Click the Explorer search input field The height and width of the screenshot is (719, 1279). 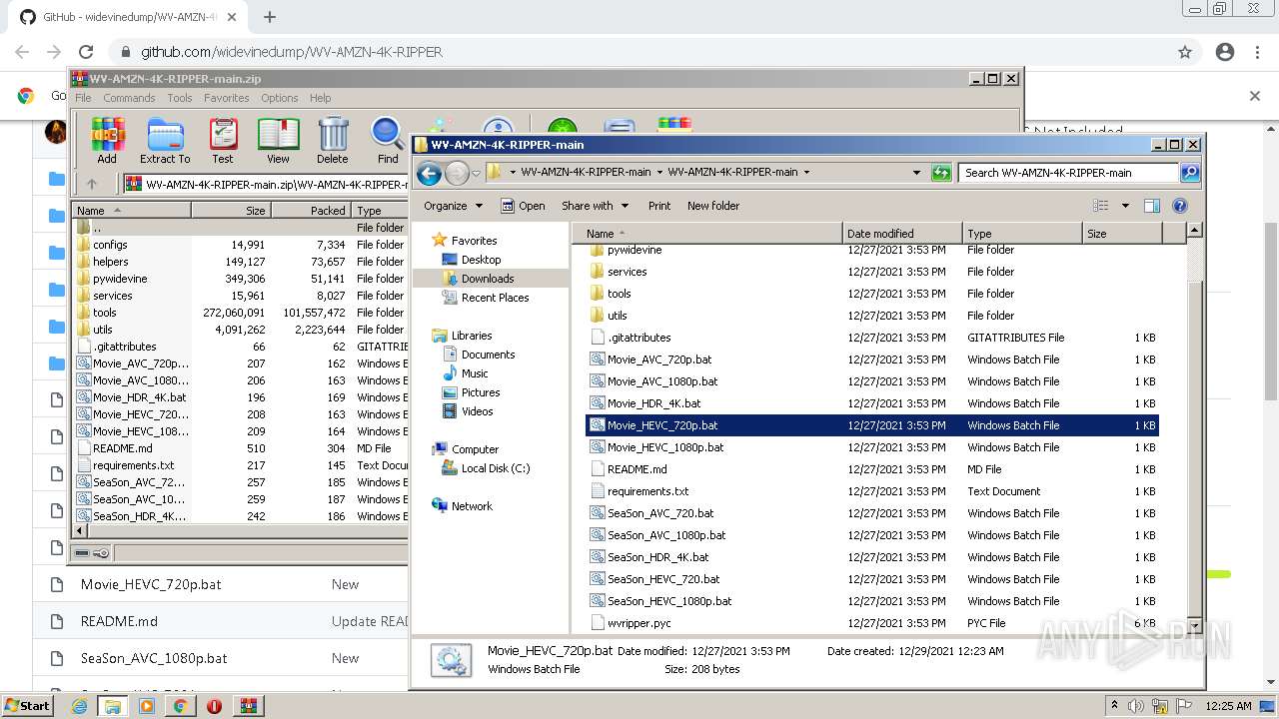1069,172
